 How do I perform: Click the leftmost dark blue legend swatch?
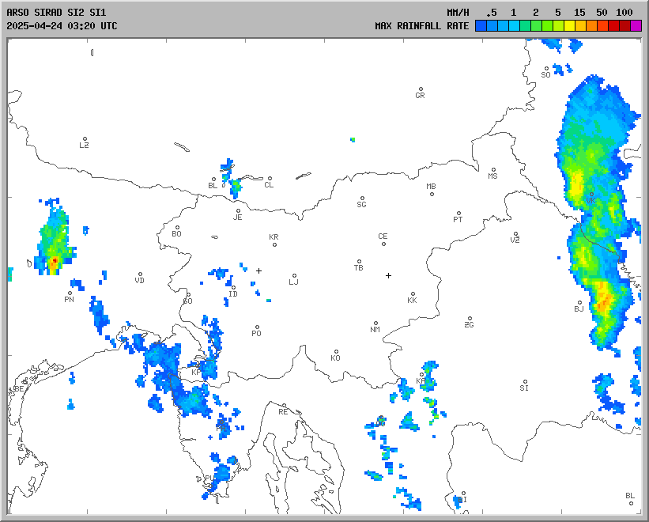tap(481, 25)
